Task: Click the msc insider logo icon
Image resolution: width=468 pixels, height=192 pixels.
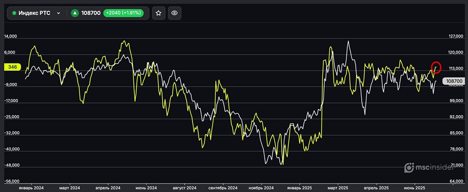Action: [409, 167]
